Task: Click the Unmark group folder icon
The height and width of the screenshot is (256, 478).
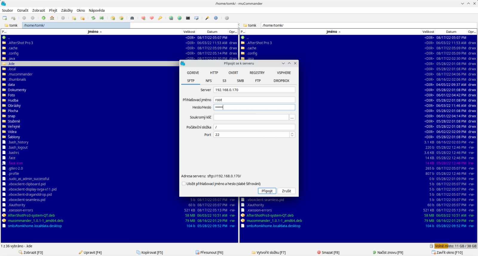Action: point(82,18)
